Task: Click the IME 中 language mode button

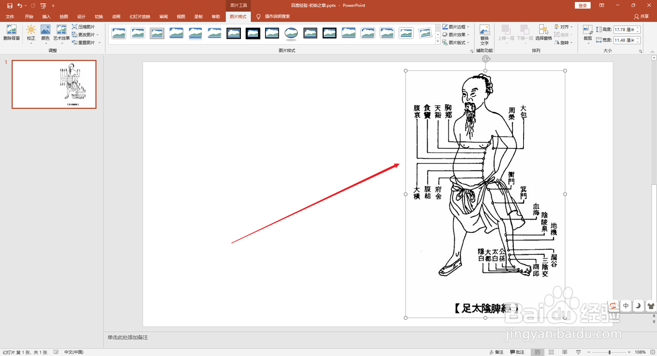Action: [626, 306]
